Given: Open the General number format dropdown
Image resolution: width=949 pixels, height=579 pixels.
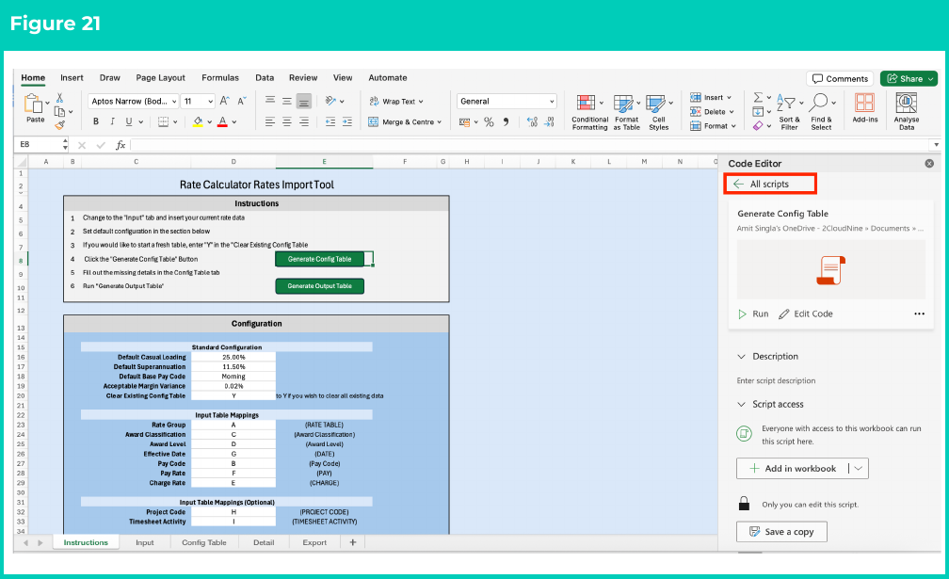Looking at the screenshot, I should coord(552,102).
